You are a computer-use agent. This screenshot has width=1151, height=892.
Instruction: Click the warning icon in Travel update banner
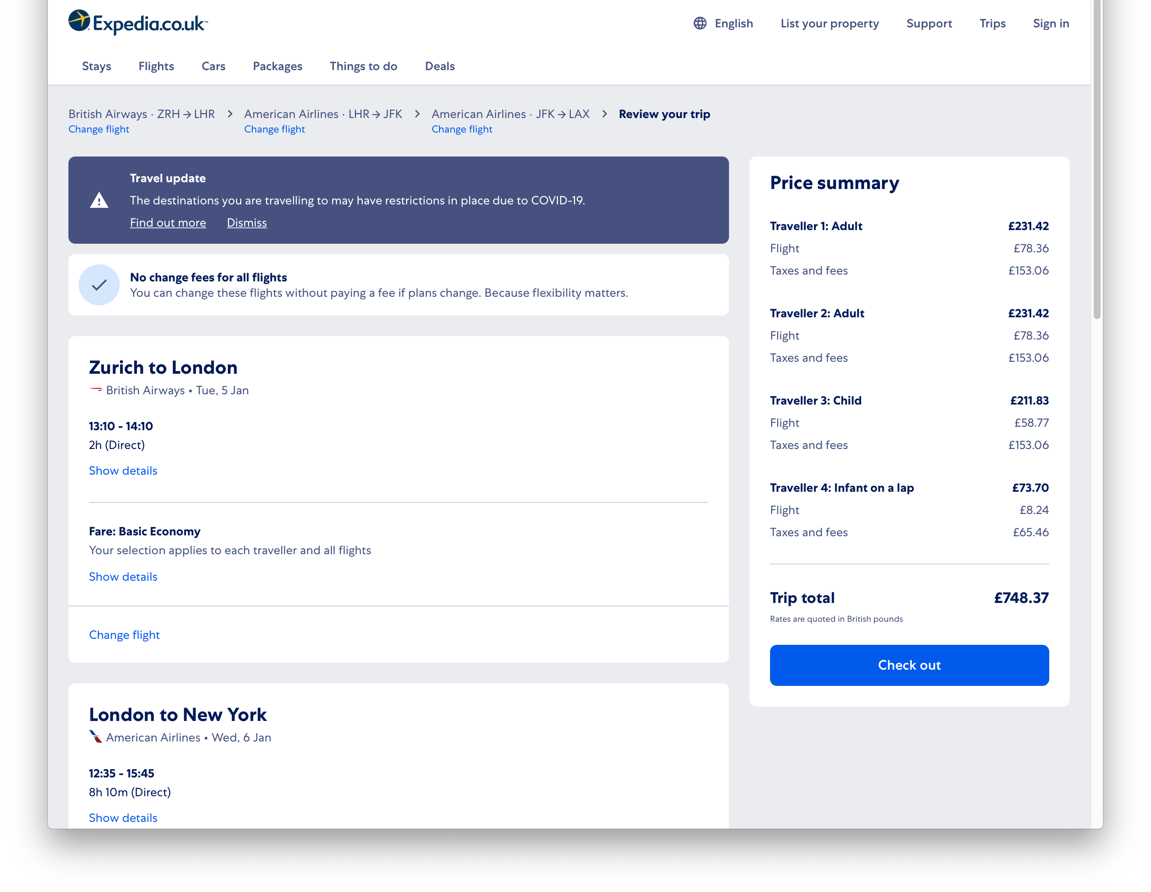[x=100, y=200]
